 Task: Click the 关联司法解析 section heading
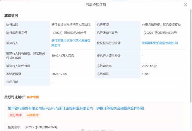14,97
